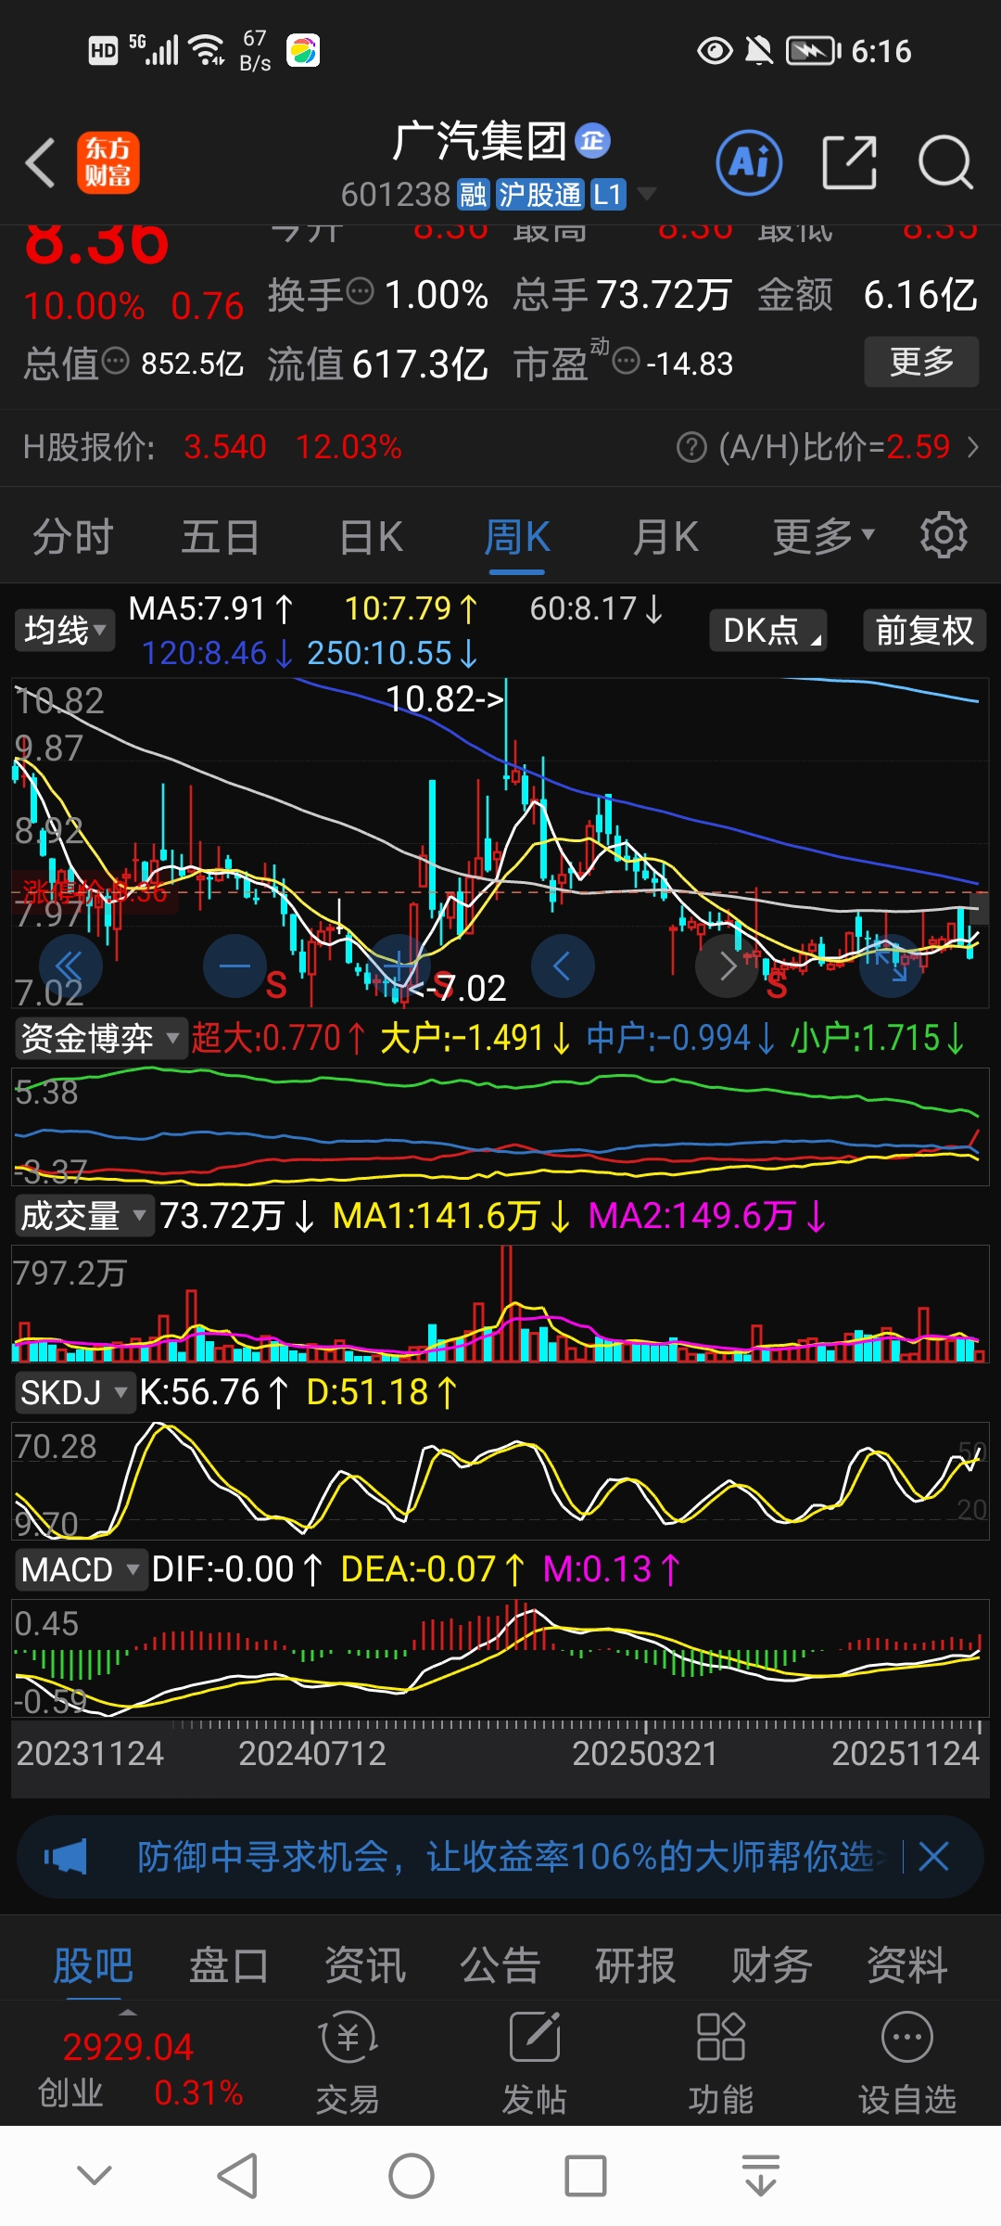Open the 资料 profile tab

click(x=906, y=1964)
